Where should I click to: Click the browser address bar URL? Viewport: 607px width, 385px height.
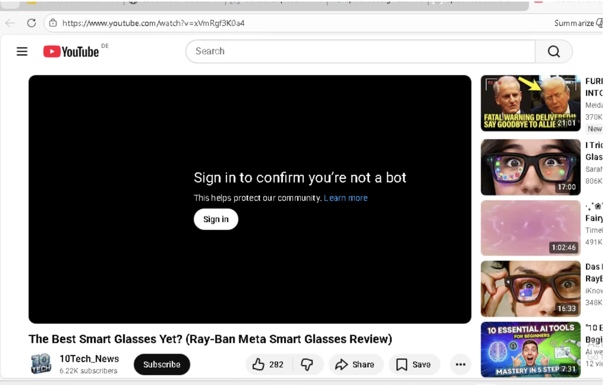pos(153,23)
